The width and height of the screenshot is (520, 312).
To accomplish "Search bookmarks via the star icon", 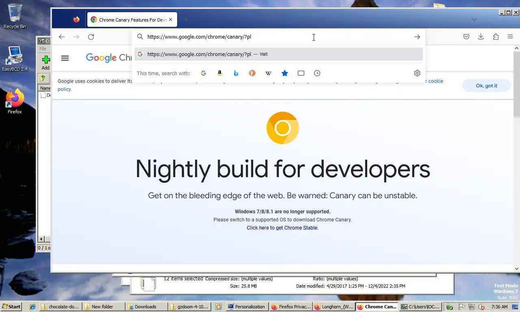I will tap(285, 73).
